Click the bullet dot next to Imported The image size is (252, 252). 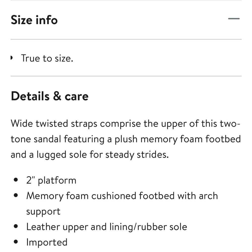[16, 242]
